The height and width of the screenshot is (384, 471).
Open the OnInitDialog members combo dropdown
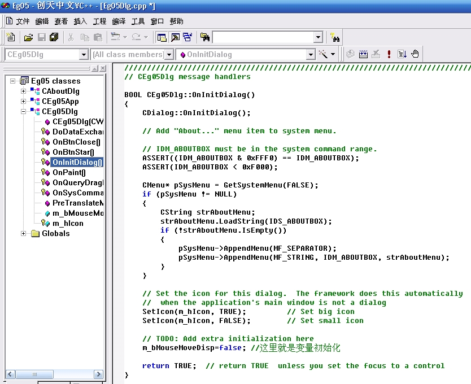(311, 55)
